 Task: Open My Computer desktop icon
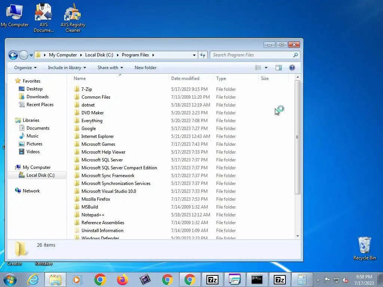tap(15, 16)
